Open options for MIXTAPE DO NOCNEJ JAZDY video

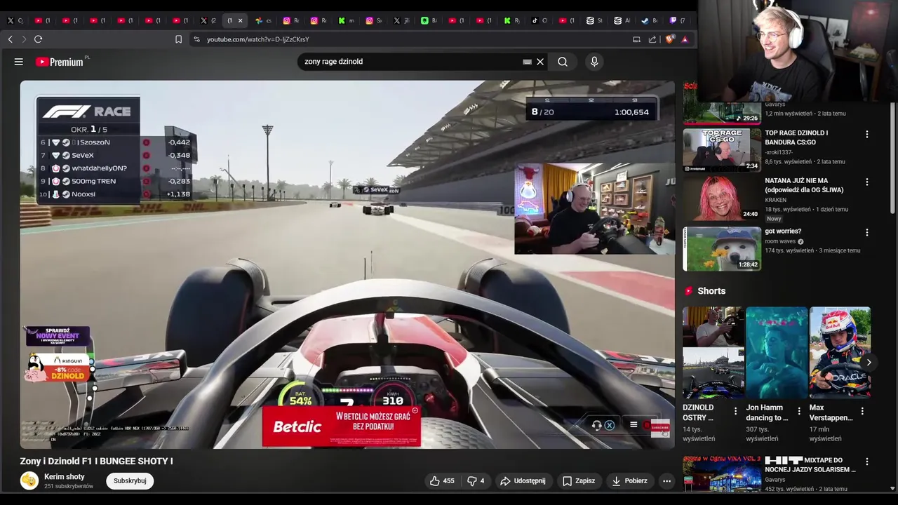click(867, 462)
